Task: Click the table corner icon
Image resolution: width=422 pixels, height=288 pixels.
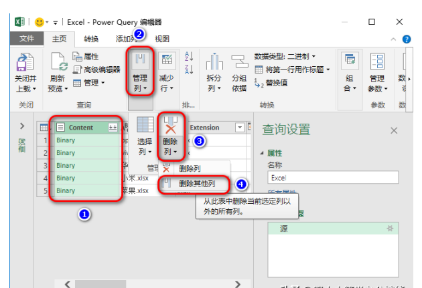Action: pos(44,128)
